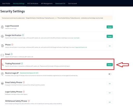
Task: Click Set button for Withdrawal Safety Phrase
Action: pyautogui.click(x=110, y=102)
